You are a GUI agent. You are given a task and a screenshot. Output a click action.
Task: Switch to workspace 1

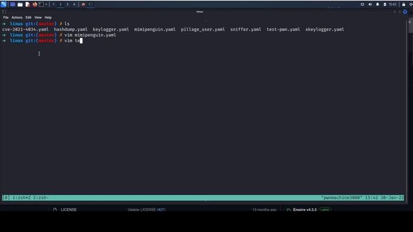54,5
